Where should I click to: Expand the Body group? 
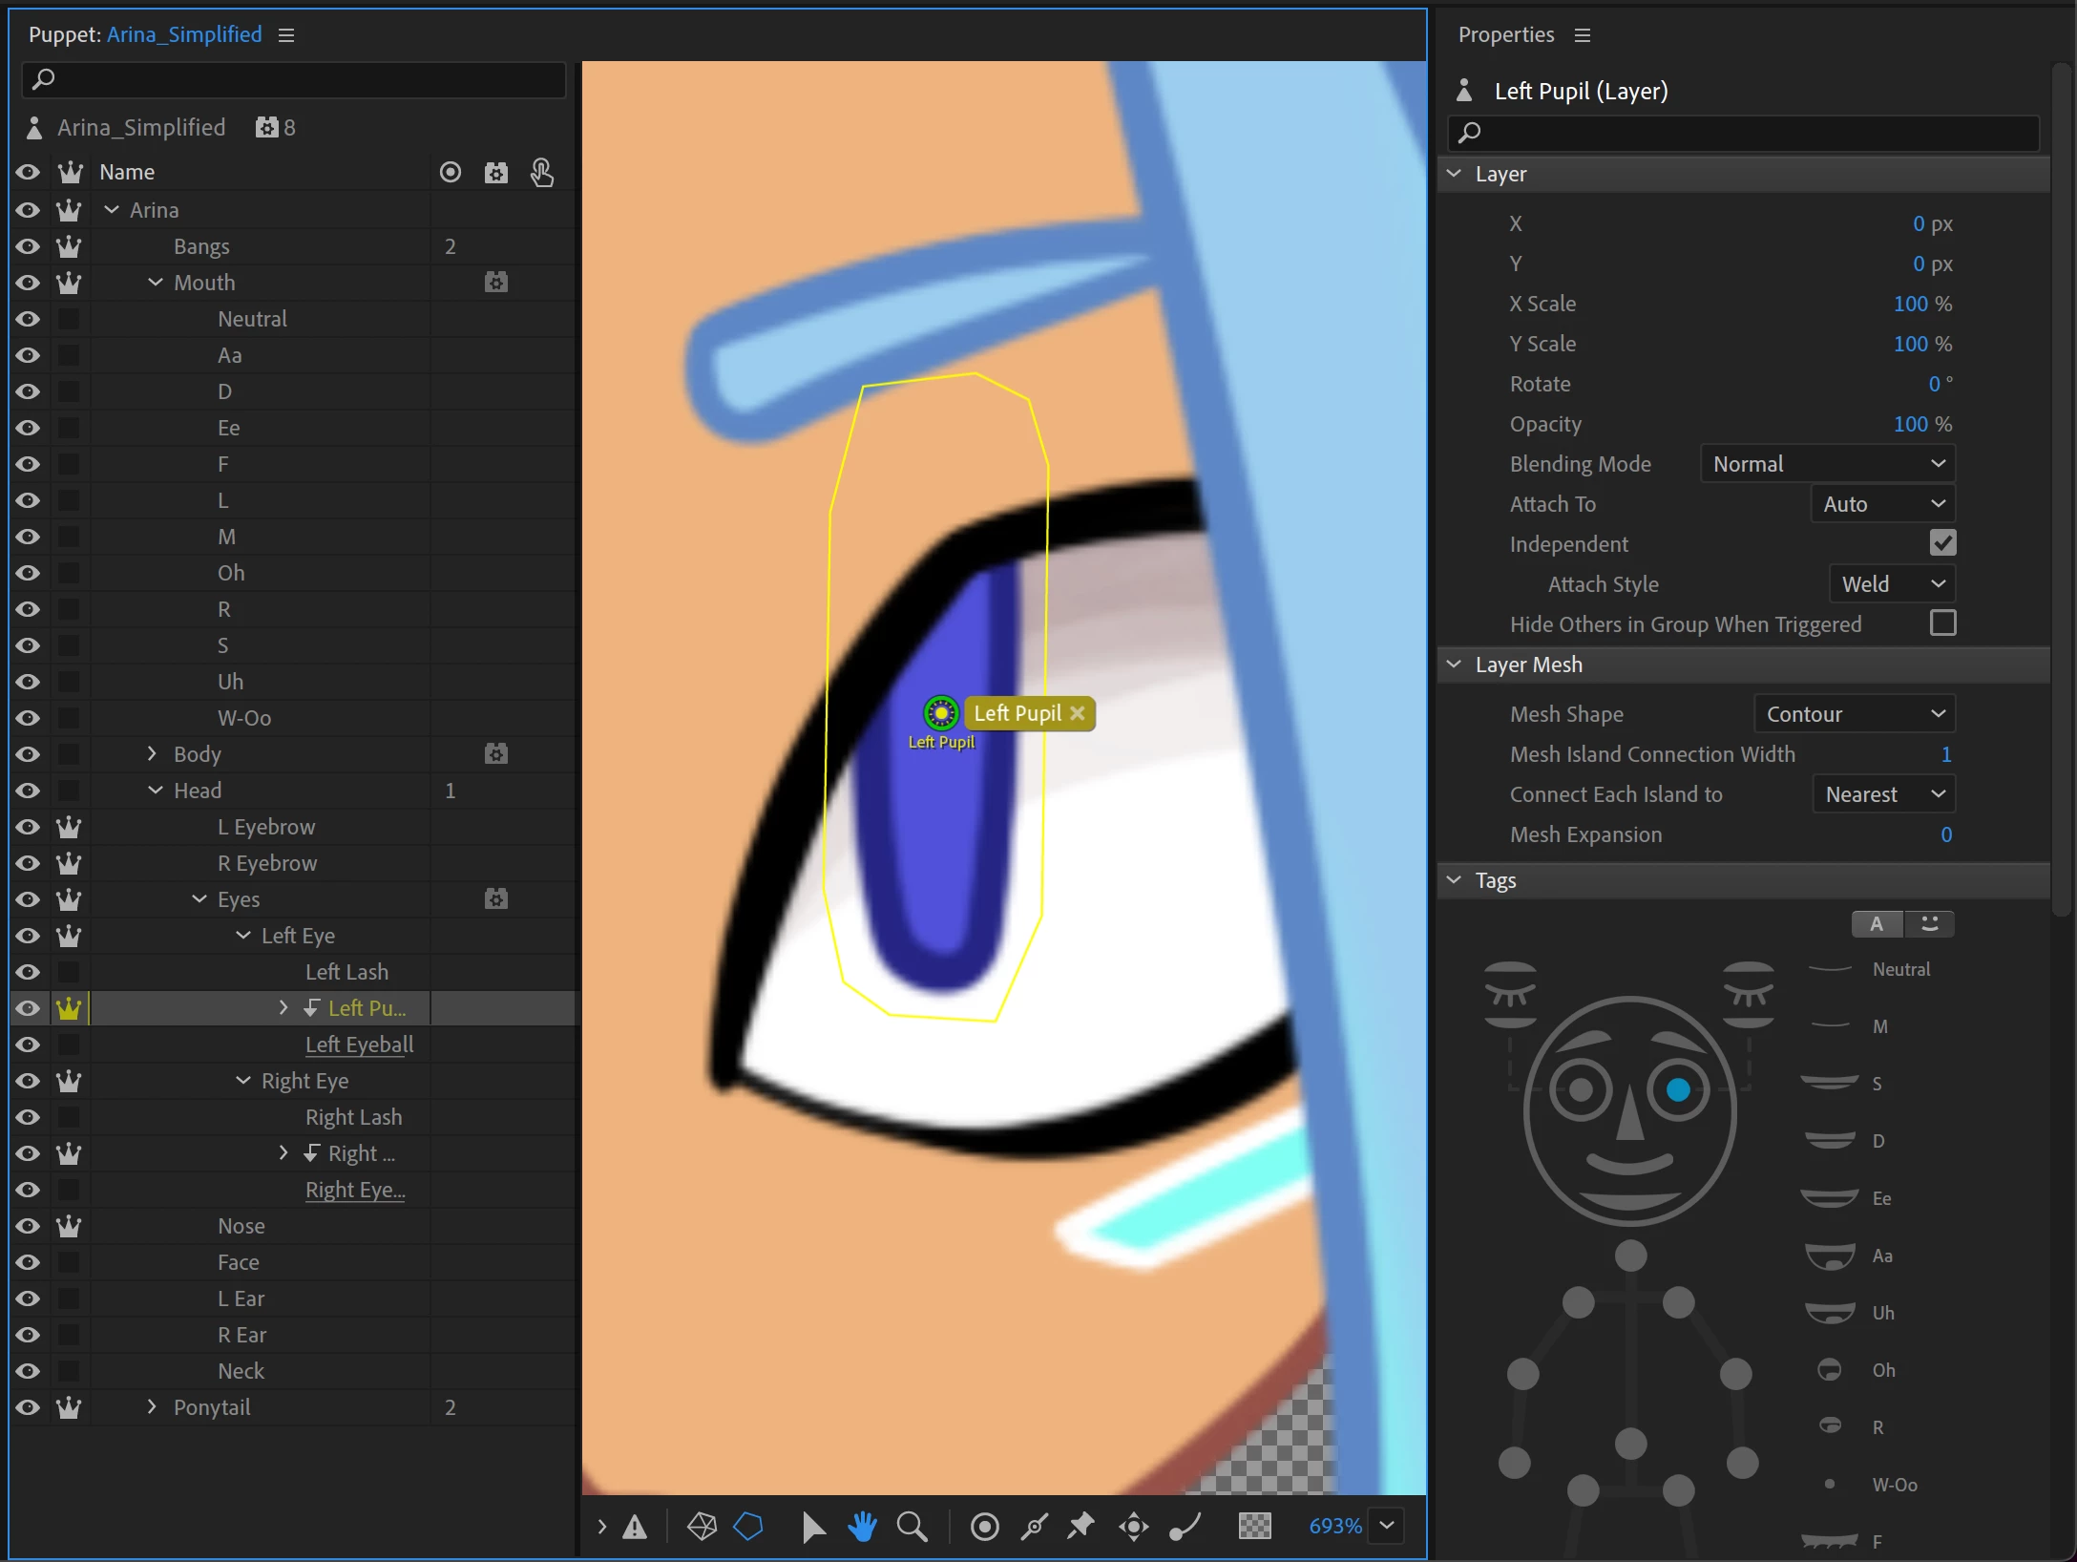152,754
